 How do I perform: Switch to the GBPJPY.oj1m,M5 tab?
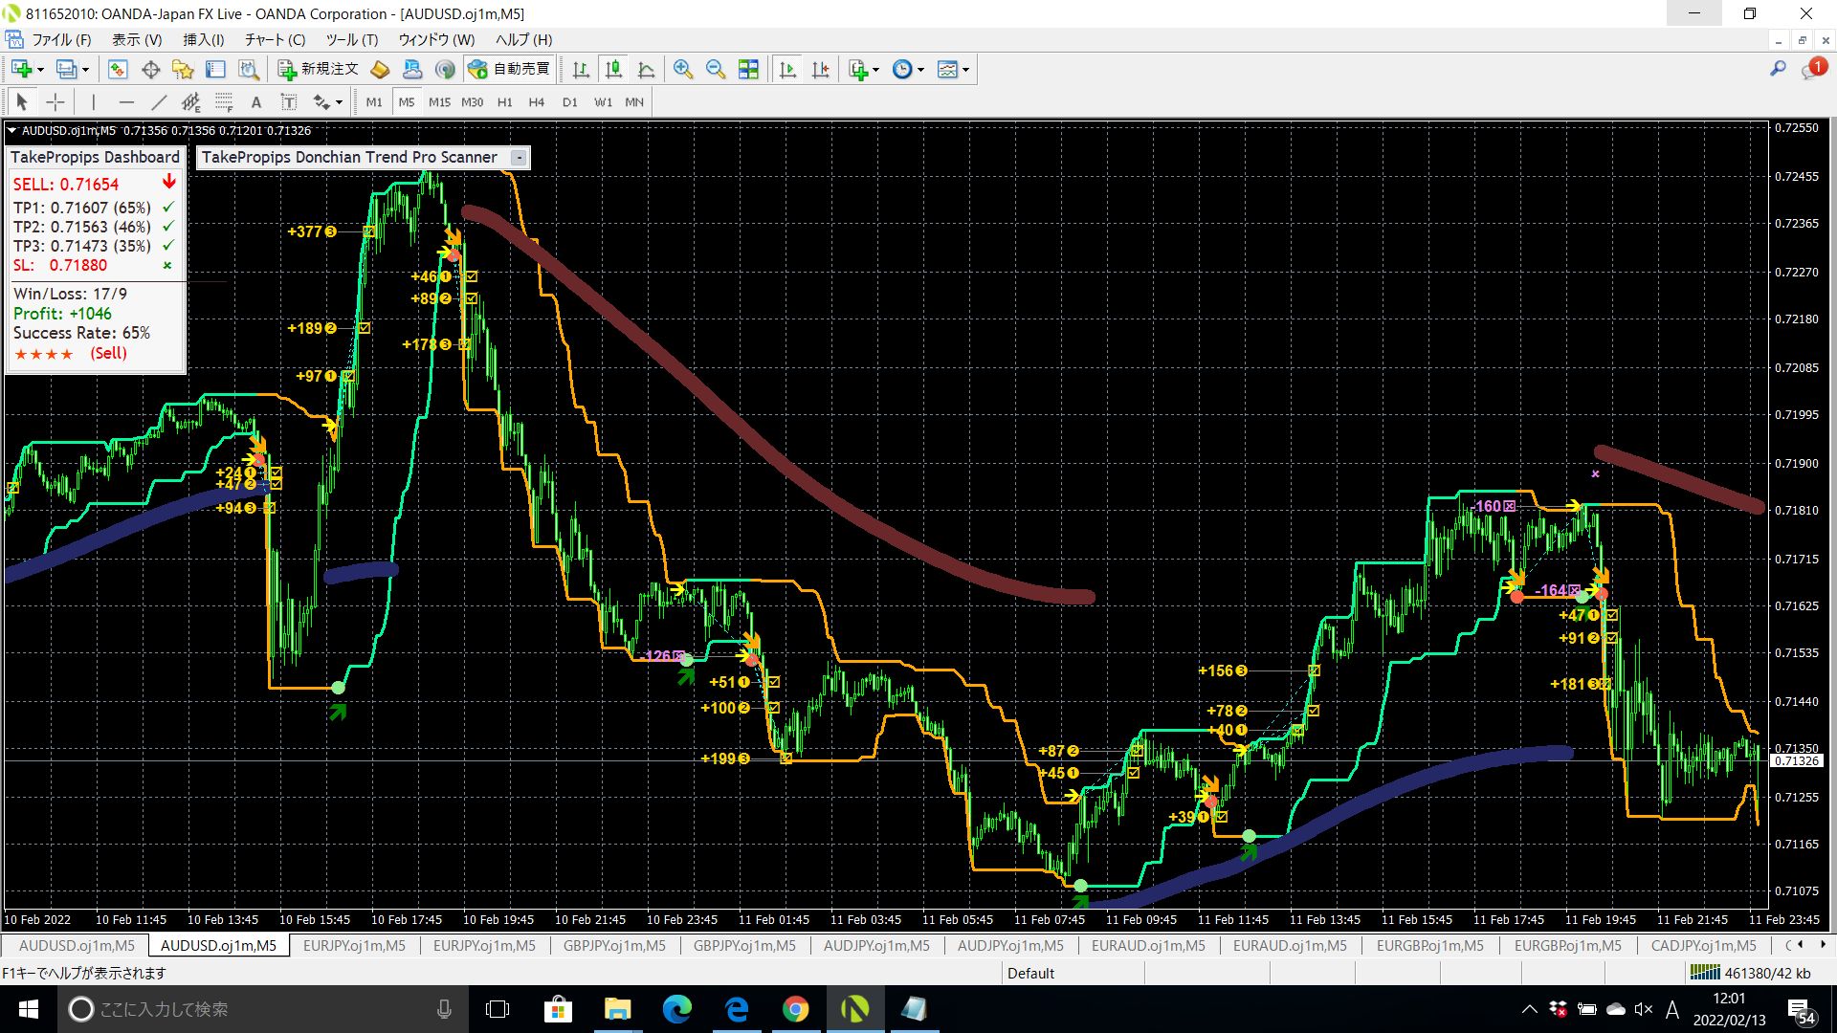coord(614,946)
